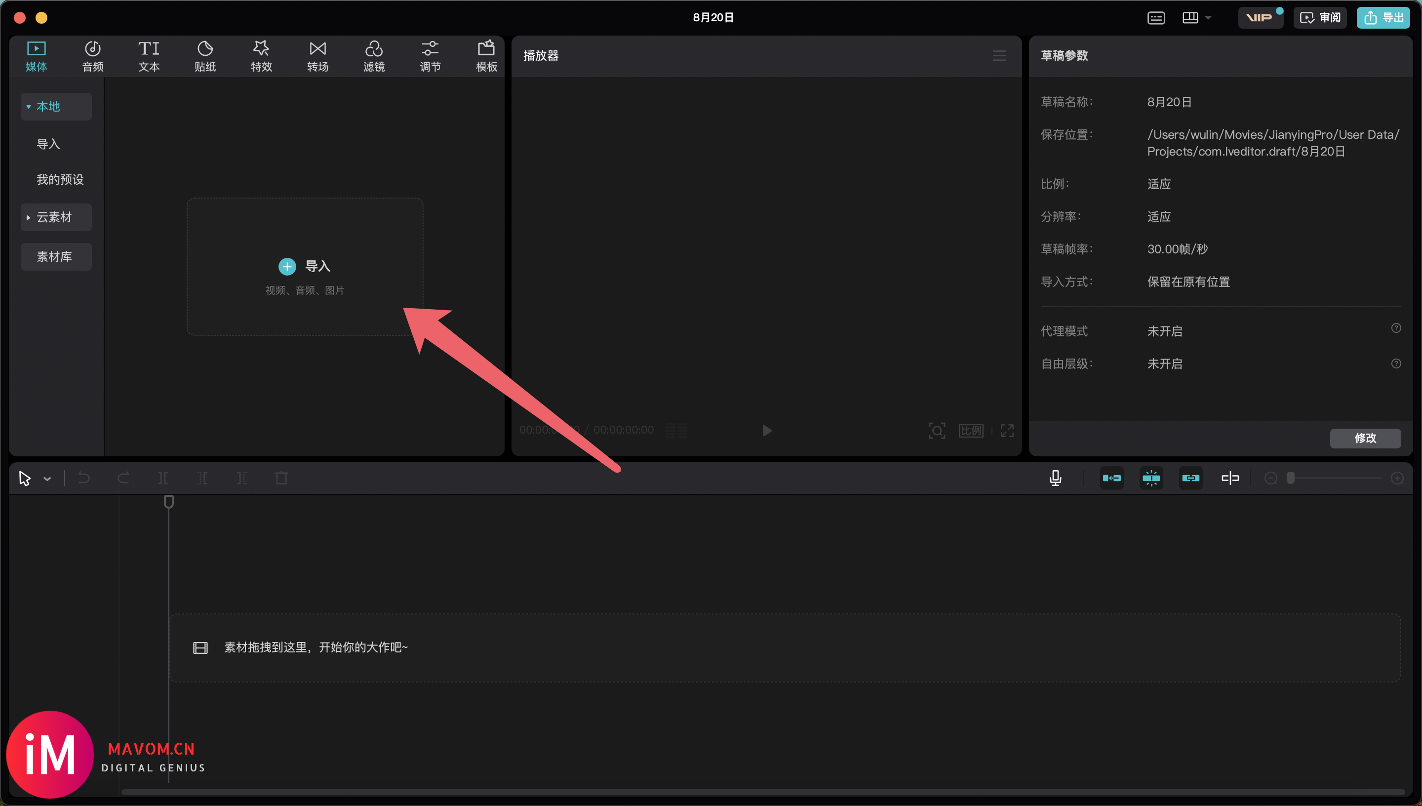The image size is (1422, 806).
Task: Click the 修改 (Modify) button
Action: click(x=1364, y=438)
